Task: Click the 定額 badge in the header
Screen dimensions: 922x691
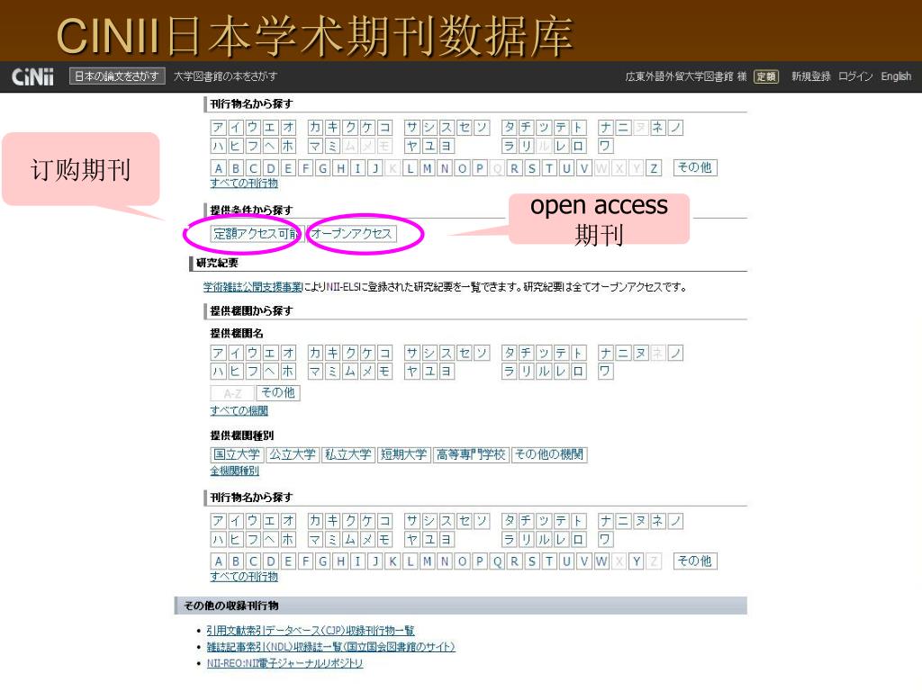Action: pos(766,76)
